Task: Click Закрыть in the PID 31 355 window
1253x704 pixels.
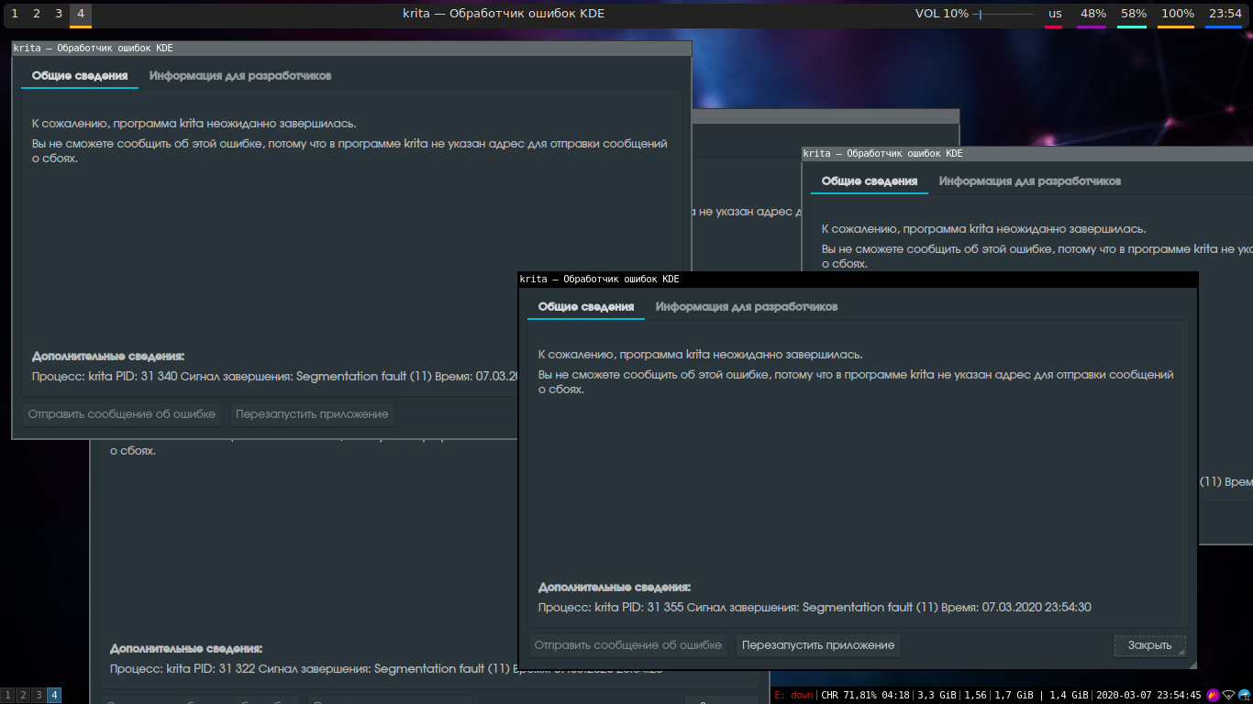Action: click(1150, 645)
